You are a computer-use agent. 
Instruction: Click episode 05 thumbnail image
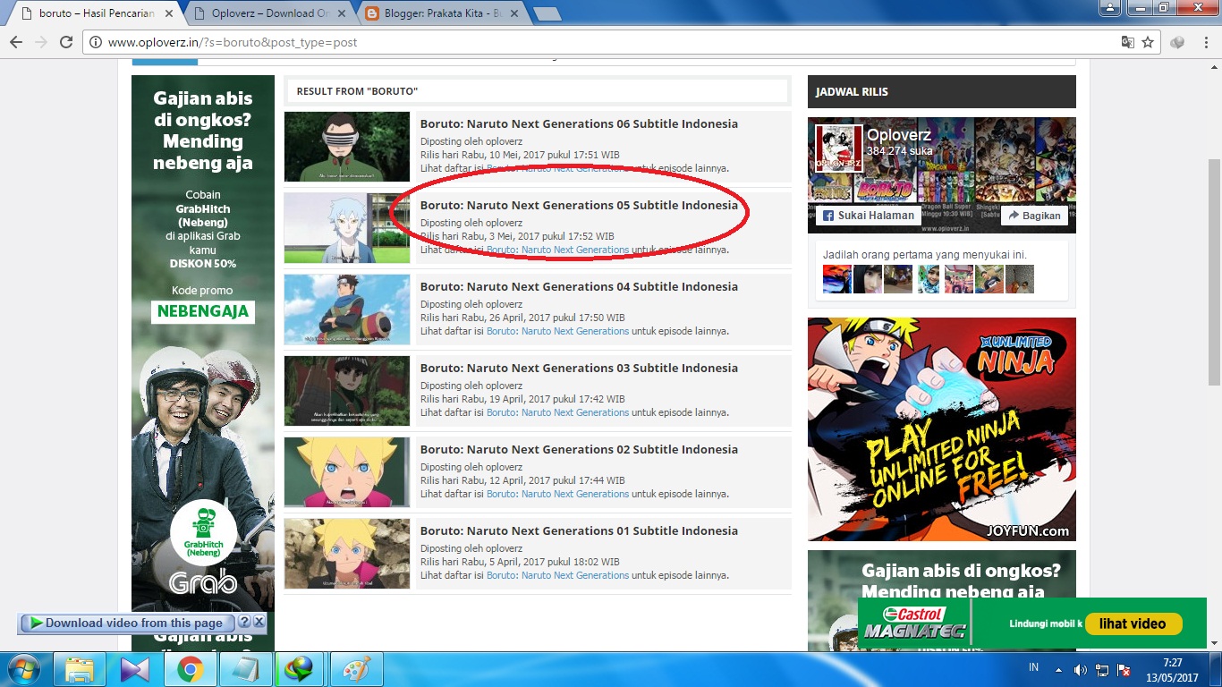tap(347, 228)
